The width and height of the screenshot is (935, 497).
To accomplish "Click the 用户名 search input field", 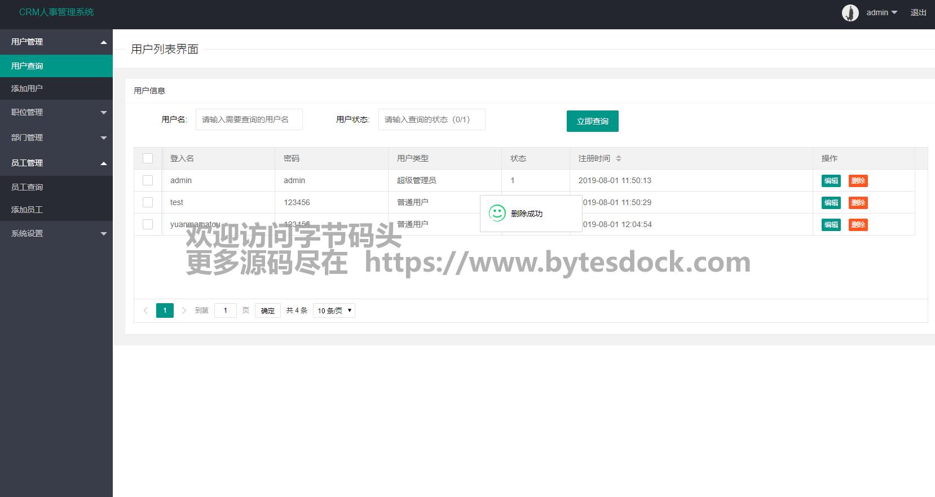I will click(x=249, y=119).
